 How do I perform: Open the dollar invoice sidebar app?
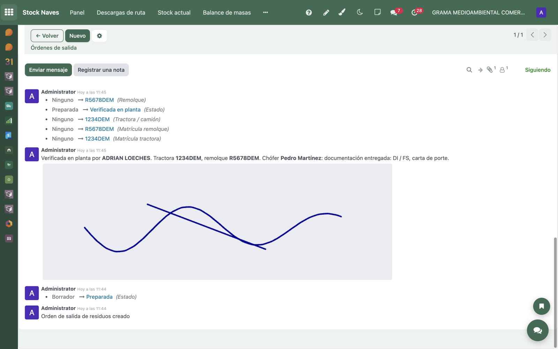tap(9, 135)
